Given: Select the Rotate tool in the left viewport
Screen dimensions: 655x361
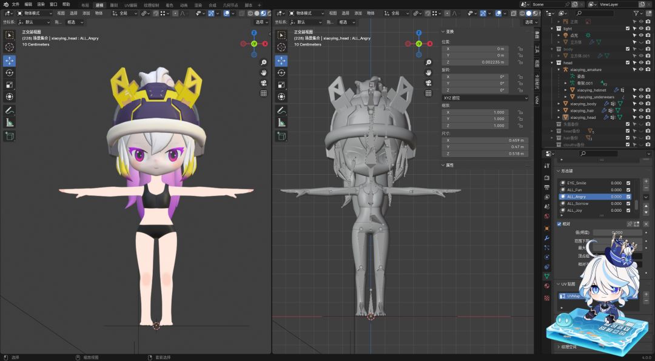Looking at the screenshot, I should click(9, 73).
